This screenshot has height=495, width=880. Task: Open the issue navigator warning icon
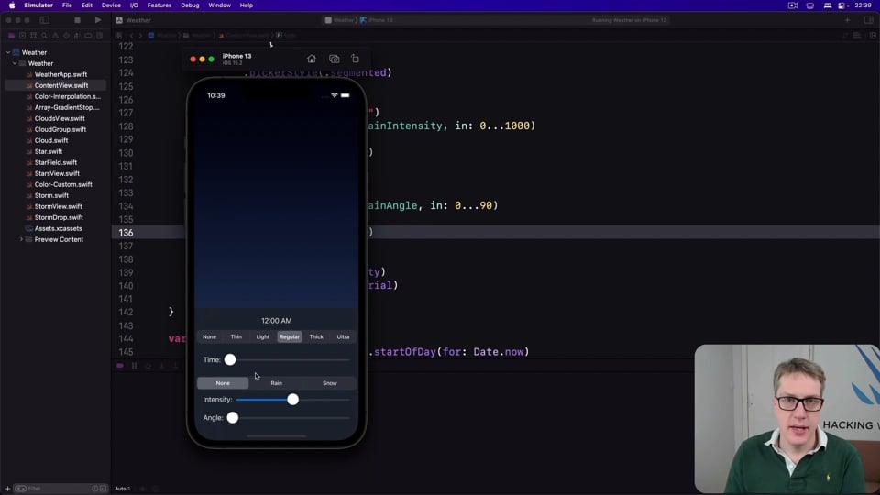(56, 36)
